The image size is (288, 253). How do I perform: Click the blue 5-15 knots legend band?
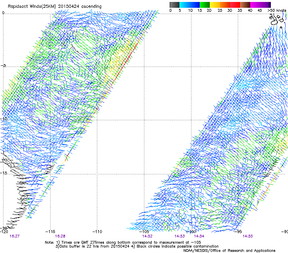[190, 5]
